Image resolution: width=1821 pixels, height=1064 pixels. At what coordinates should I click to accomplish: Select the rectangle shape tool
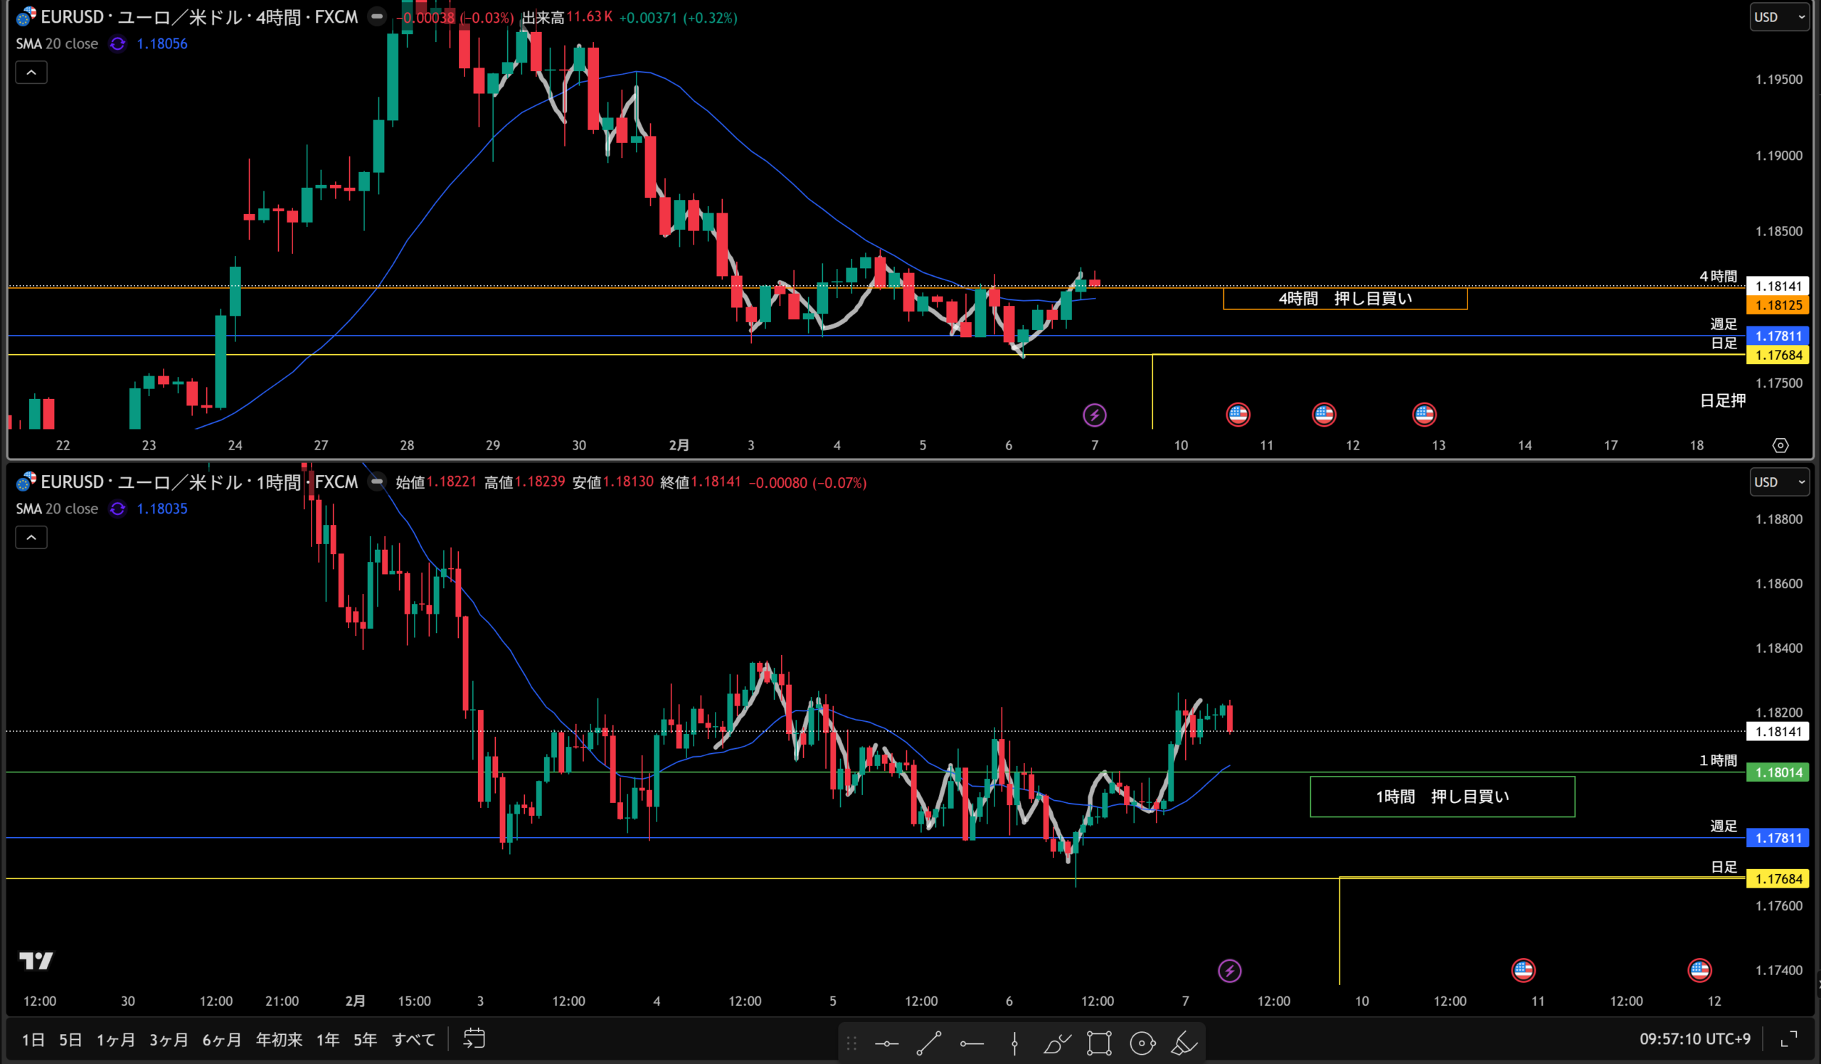[1099, 1043]
